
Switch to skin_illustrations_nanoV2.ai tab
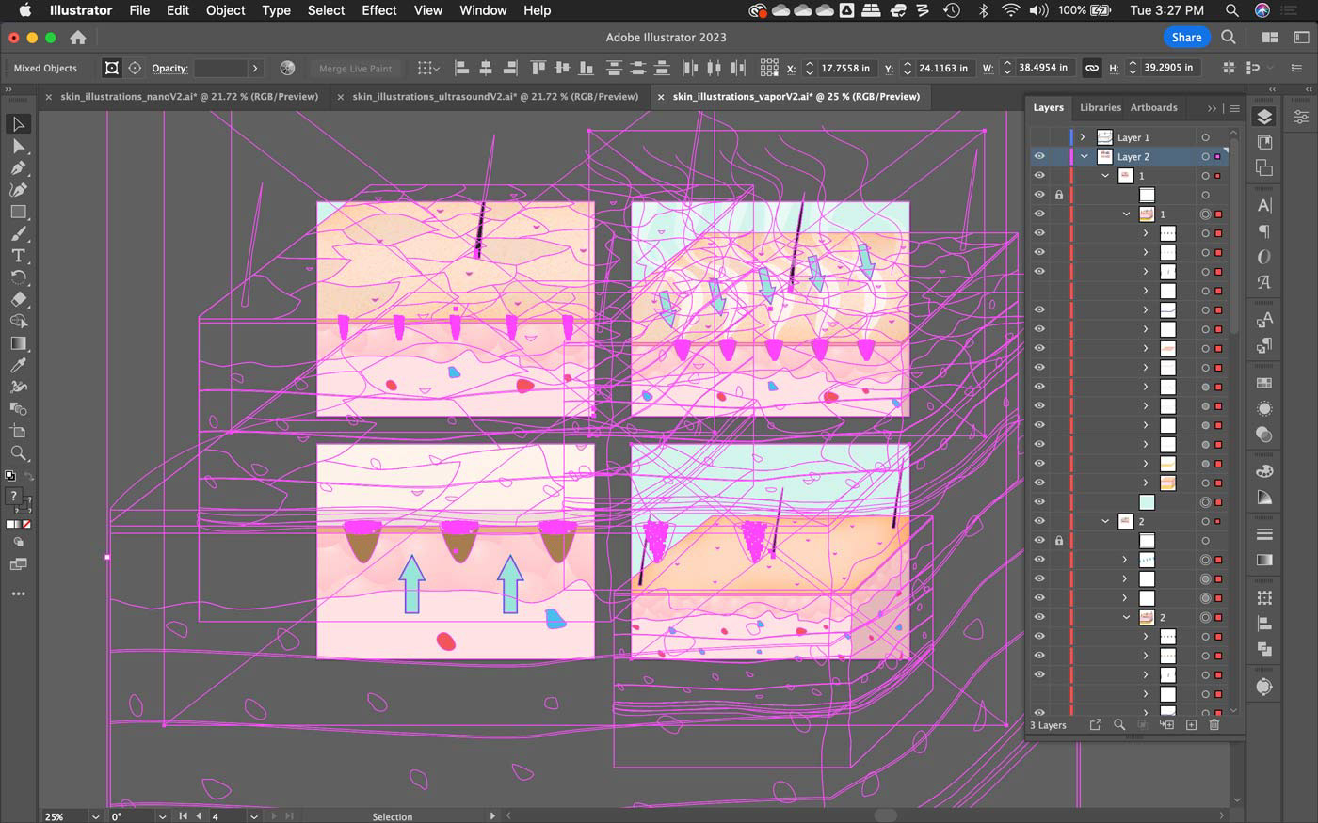189,96
